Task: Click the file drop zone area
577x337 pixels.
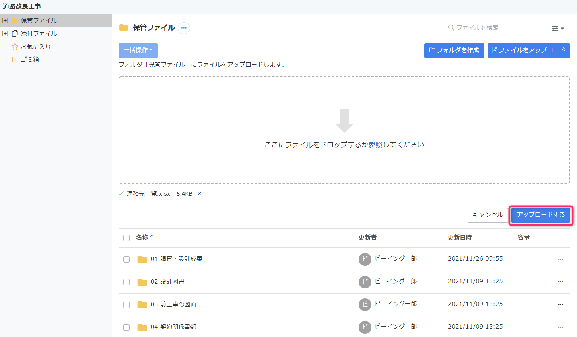Action: (344, 130)
